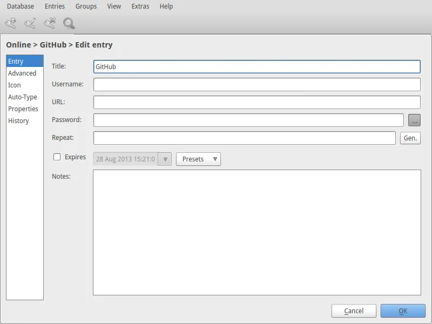Toggle password visibility with the '...' button
This screenshot has width=432, height=324.
point(414,120)
